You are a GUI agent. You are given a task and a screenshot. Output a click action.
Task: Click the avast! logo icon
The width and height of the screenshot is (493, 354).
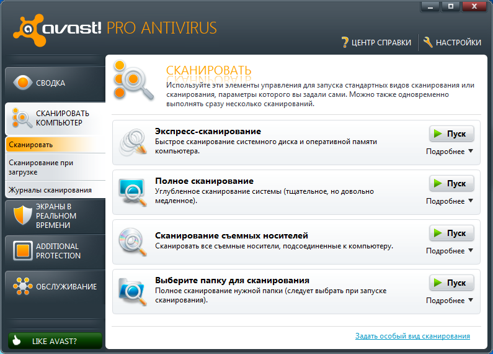(27, 28)
